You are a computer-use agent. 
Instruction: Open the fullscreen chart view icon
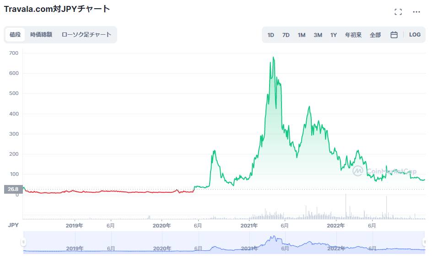[x=398, y=12]
